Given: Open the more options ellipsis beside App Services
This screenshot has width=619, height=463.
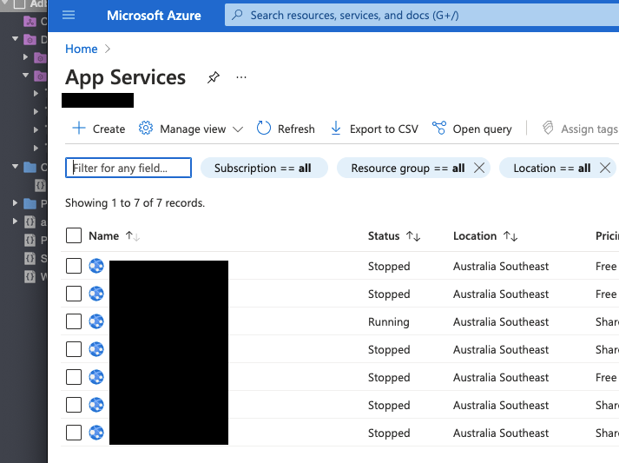Looking at the screenshot, I should pyautogui.click(x=241, y=77).
